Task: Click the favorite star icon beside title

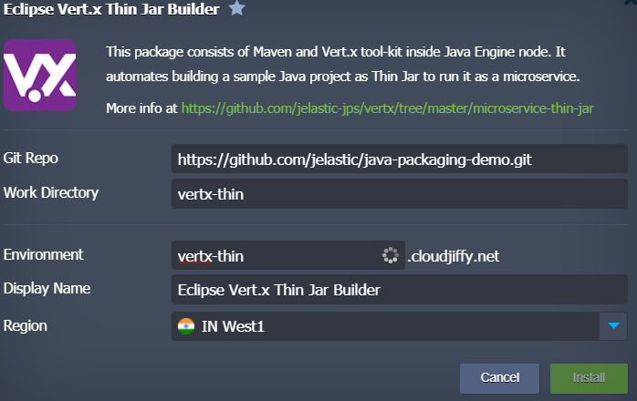Action: [x=237, y=9]
